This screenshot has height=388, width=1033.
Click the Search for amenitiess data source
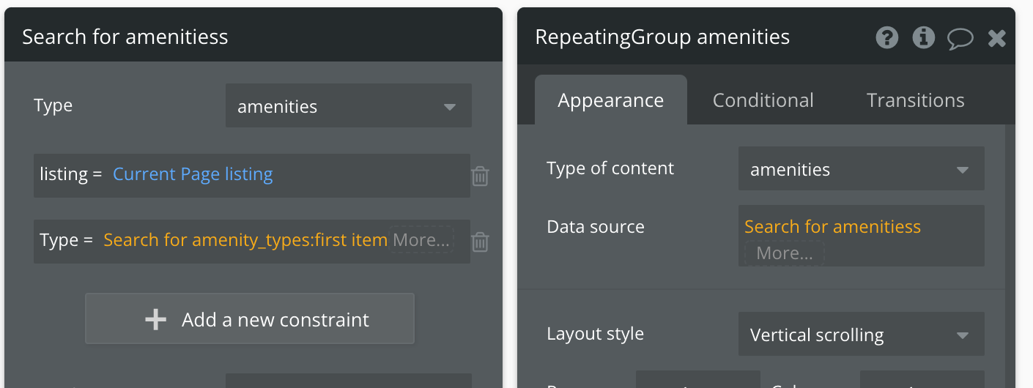click(832, 227)
